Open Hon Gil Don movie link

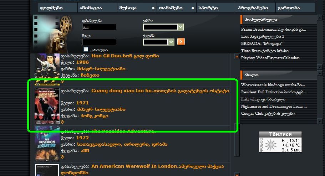pyautogui.click(x=125, y=56)
